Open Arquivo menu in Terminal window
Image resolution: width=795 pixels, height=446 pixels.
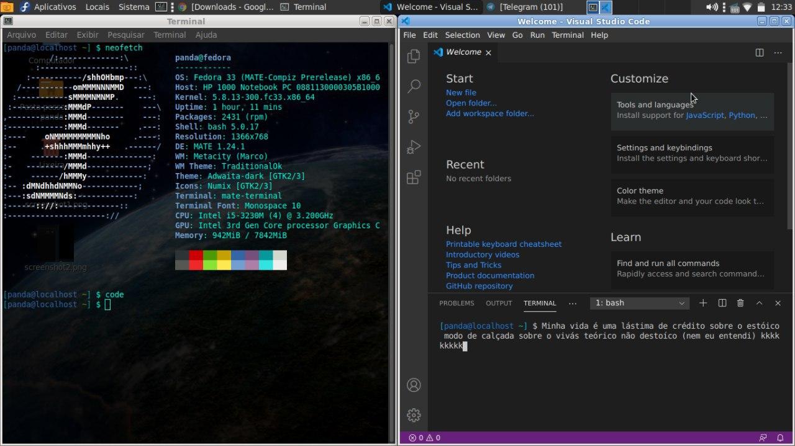21,35
